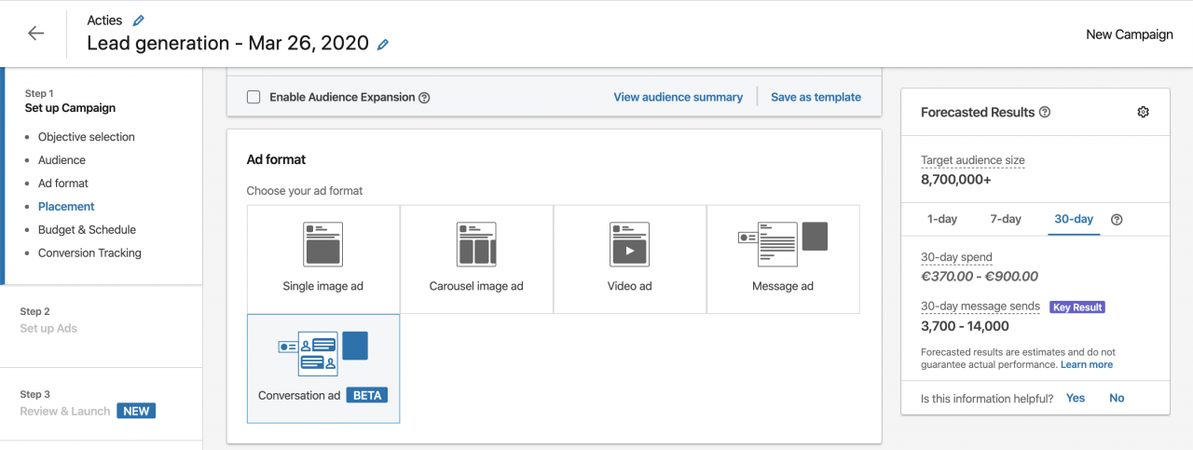The image size is (1193, 450).
Task: Enable Audience Expansion checkbox
Action: pyautogui.click(x=254, y=97)
